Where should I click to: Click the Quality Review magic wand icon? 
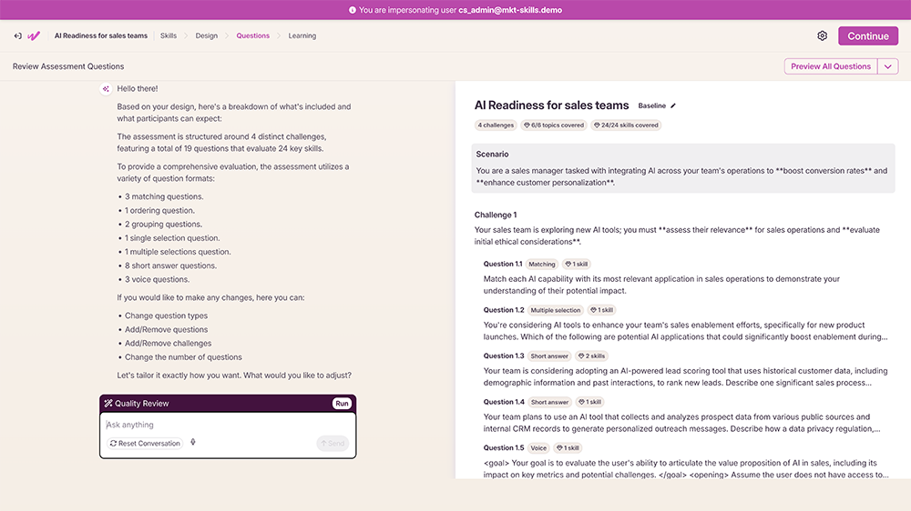(x=108, y=404)
